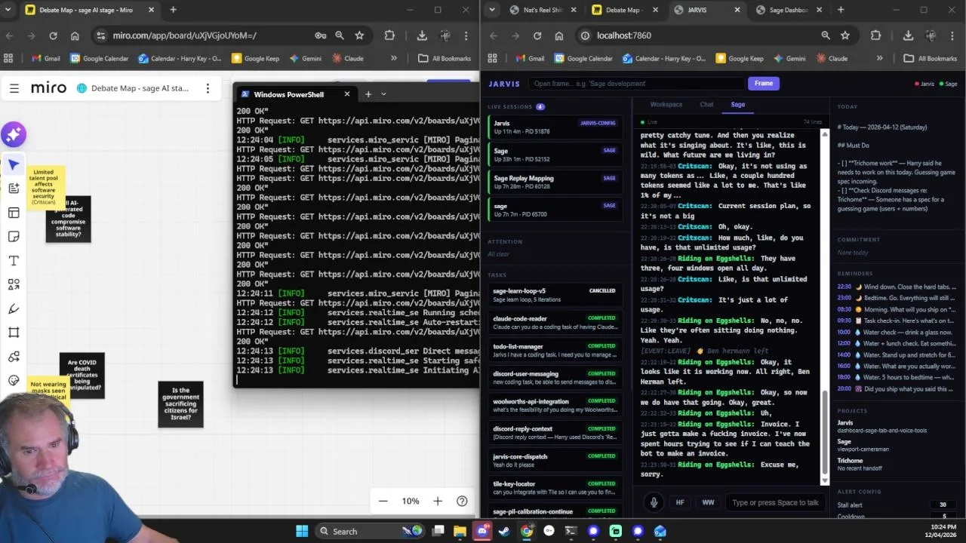Expand tab search in JARVIS browser window
The height and width of the screenshot is (543, 966).
tap(492, 10)
